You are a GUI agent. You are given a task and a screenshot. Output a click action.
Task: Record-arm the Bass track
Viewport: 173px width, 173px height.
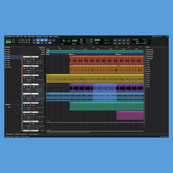tap(24, 87)
